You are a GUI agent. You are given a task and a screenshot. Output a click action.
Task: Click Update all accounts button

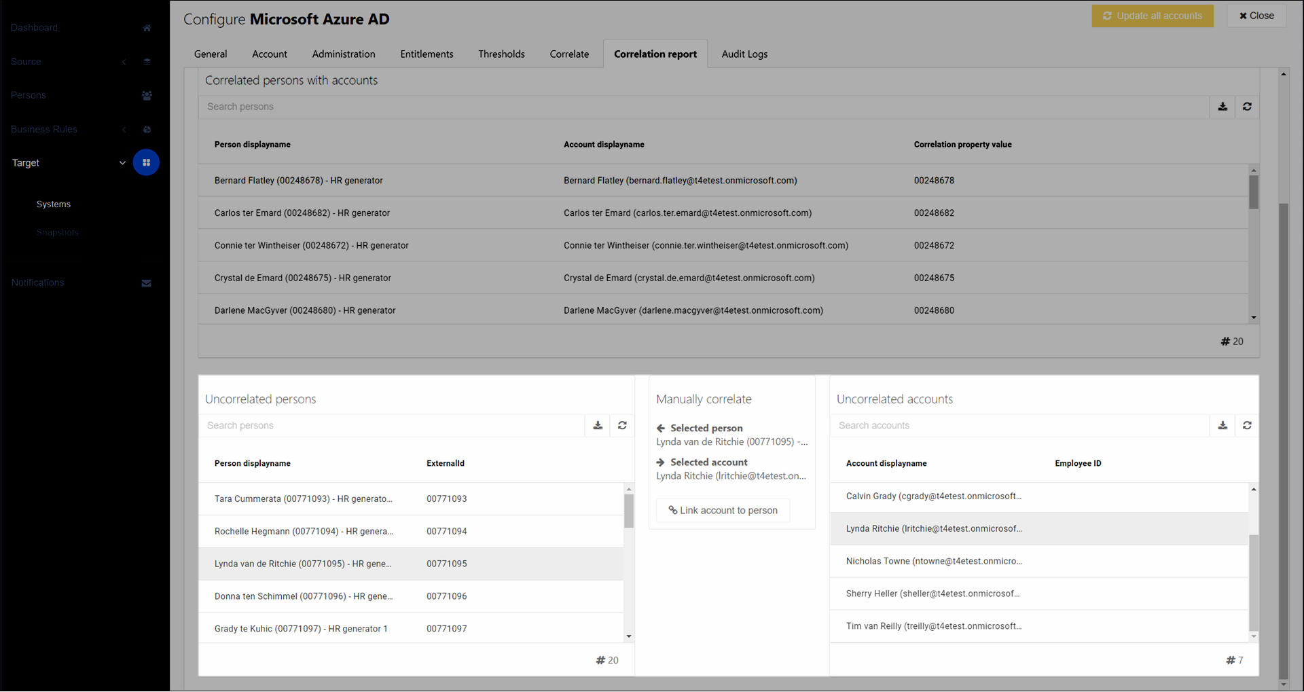tap(1153, 16)
